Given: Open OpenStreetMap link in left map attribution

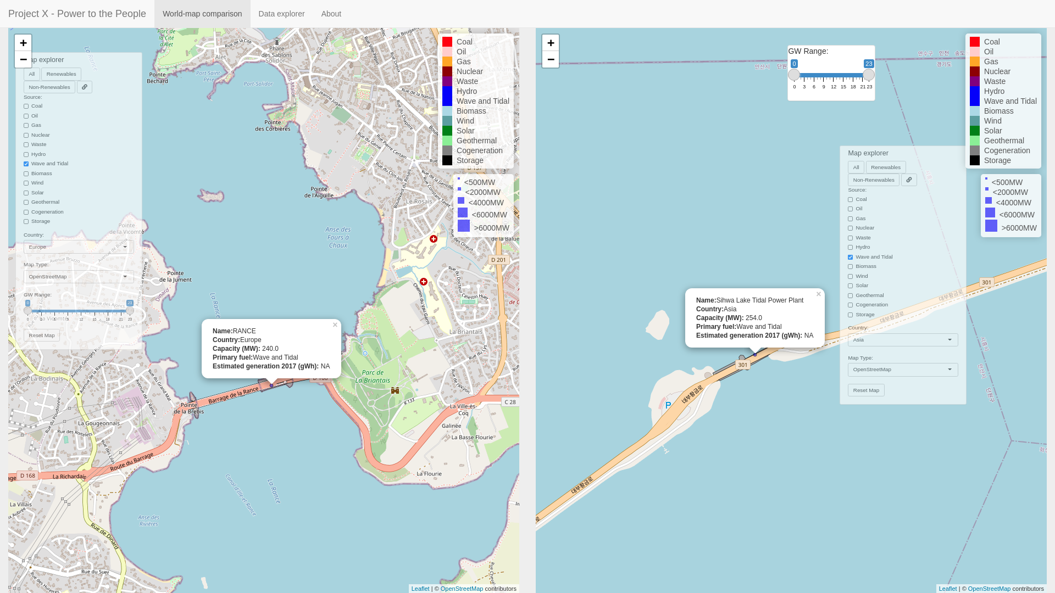Looking at the screenshot, I should (x=462, y=589).
